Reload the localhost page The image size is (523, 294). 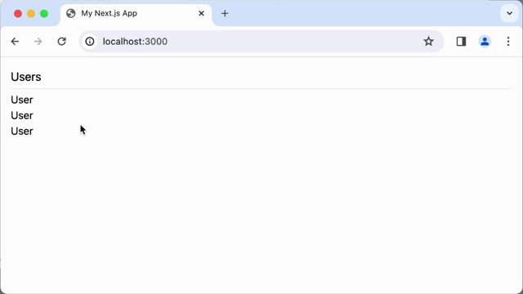click(62, 42)
